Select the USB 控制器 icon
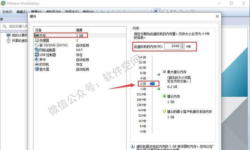The width and height of the screenshot is (250, 150). (x=37, y=55)
